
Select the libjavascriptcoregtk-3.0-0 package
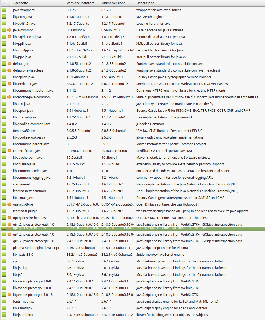pos(32,288)
